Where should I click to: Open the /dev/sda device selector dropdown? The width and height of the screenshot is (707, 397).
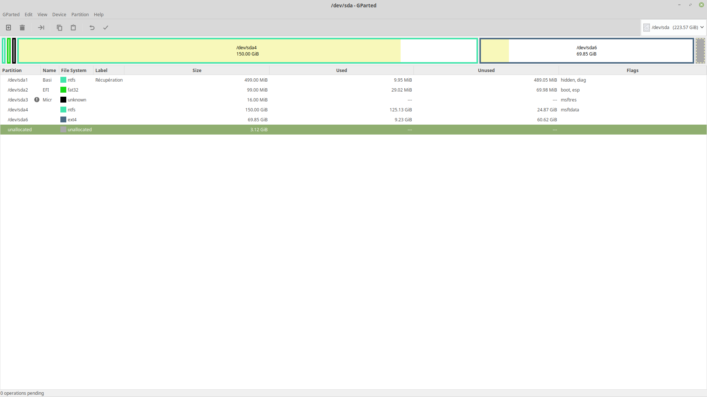pyautogui.click(x=673, y=28)
